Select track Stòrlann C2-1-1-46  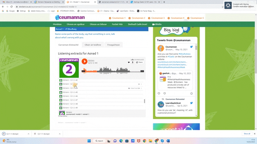click(101, 96)
